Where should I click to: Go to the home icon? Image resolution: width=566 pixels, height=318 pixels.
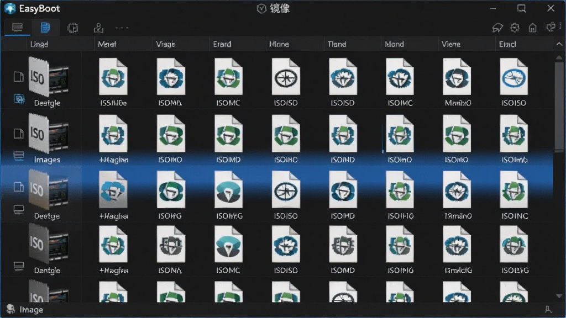(x=532, y=28)
